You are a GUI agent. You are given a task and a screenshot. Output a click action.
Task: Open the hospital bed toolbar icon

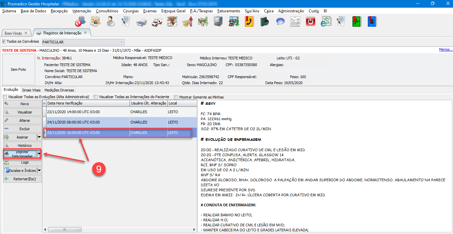click(x=141, y=22)
